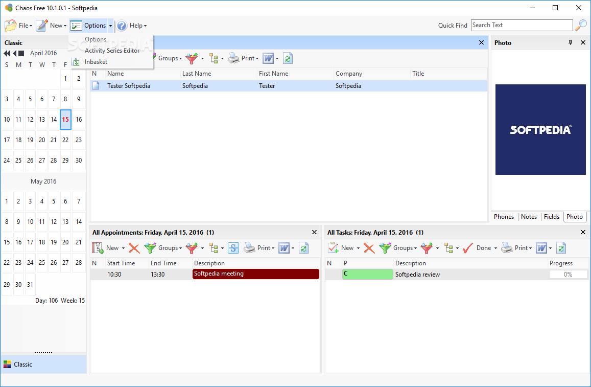
Task: Click the Quick Find magnifier icon
Action: click(x=581, y=25)
